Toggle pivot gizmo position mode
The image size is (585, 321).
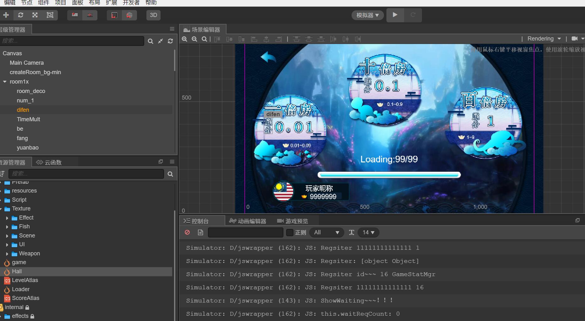75,15
